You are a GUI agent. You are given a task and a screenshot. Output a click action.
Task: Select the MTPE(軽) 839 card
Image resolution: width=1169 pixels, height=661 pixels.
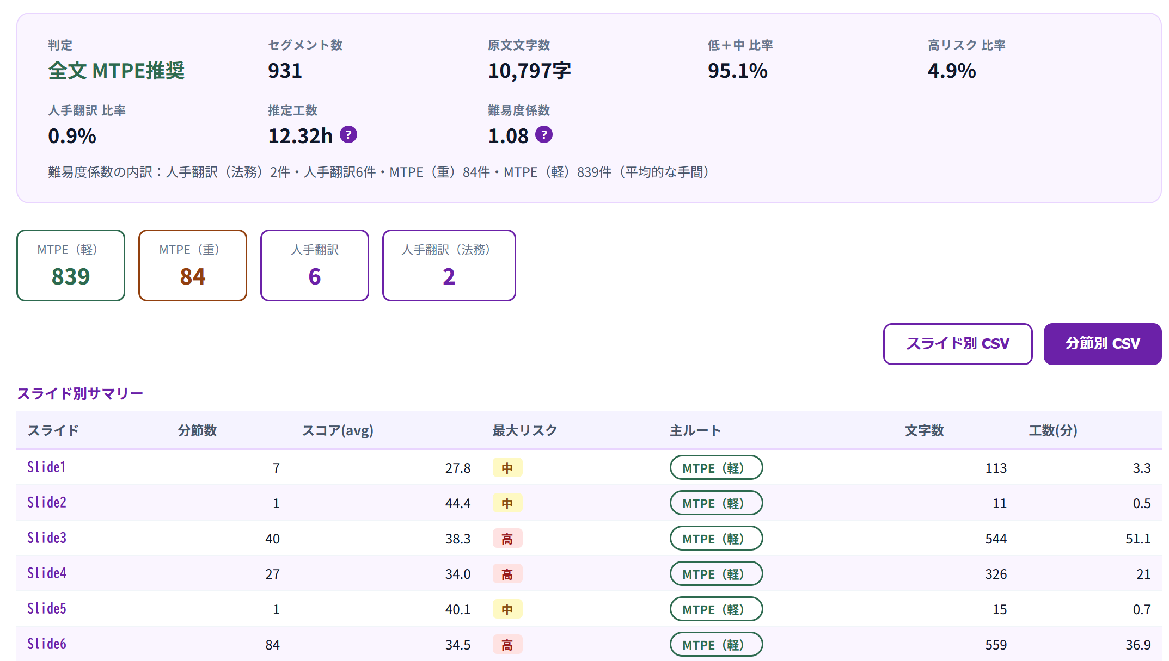tap(71, 265)
